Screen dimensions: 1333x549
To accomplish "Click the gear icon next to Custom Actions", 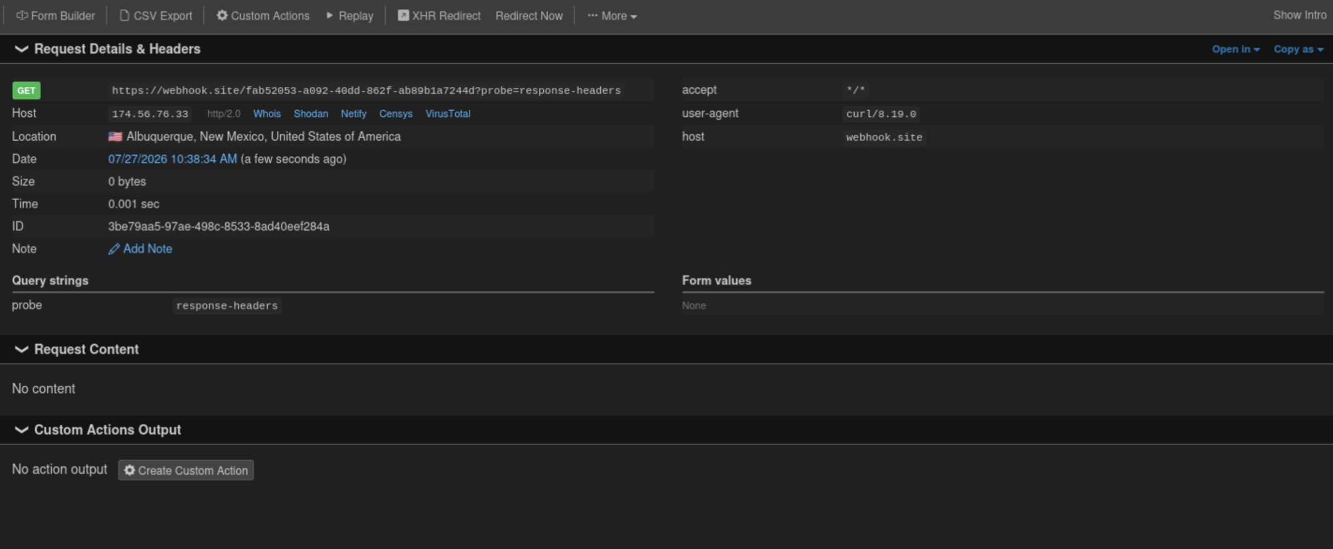I will point(222,15).
